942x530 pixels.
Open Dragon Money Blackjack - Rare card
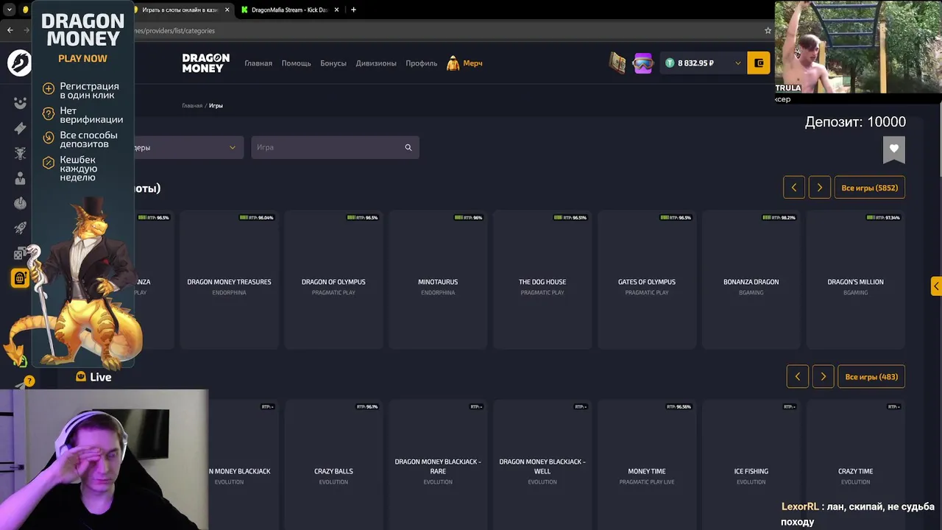point(438,465)
